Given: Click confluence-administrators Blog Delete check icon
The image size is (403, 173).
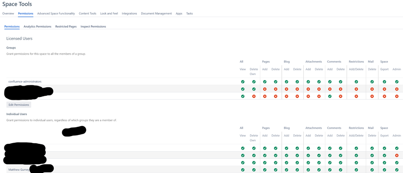Looking at the screenshot, I should coord(297,82).
